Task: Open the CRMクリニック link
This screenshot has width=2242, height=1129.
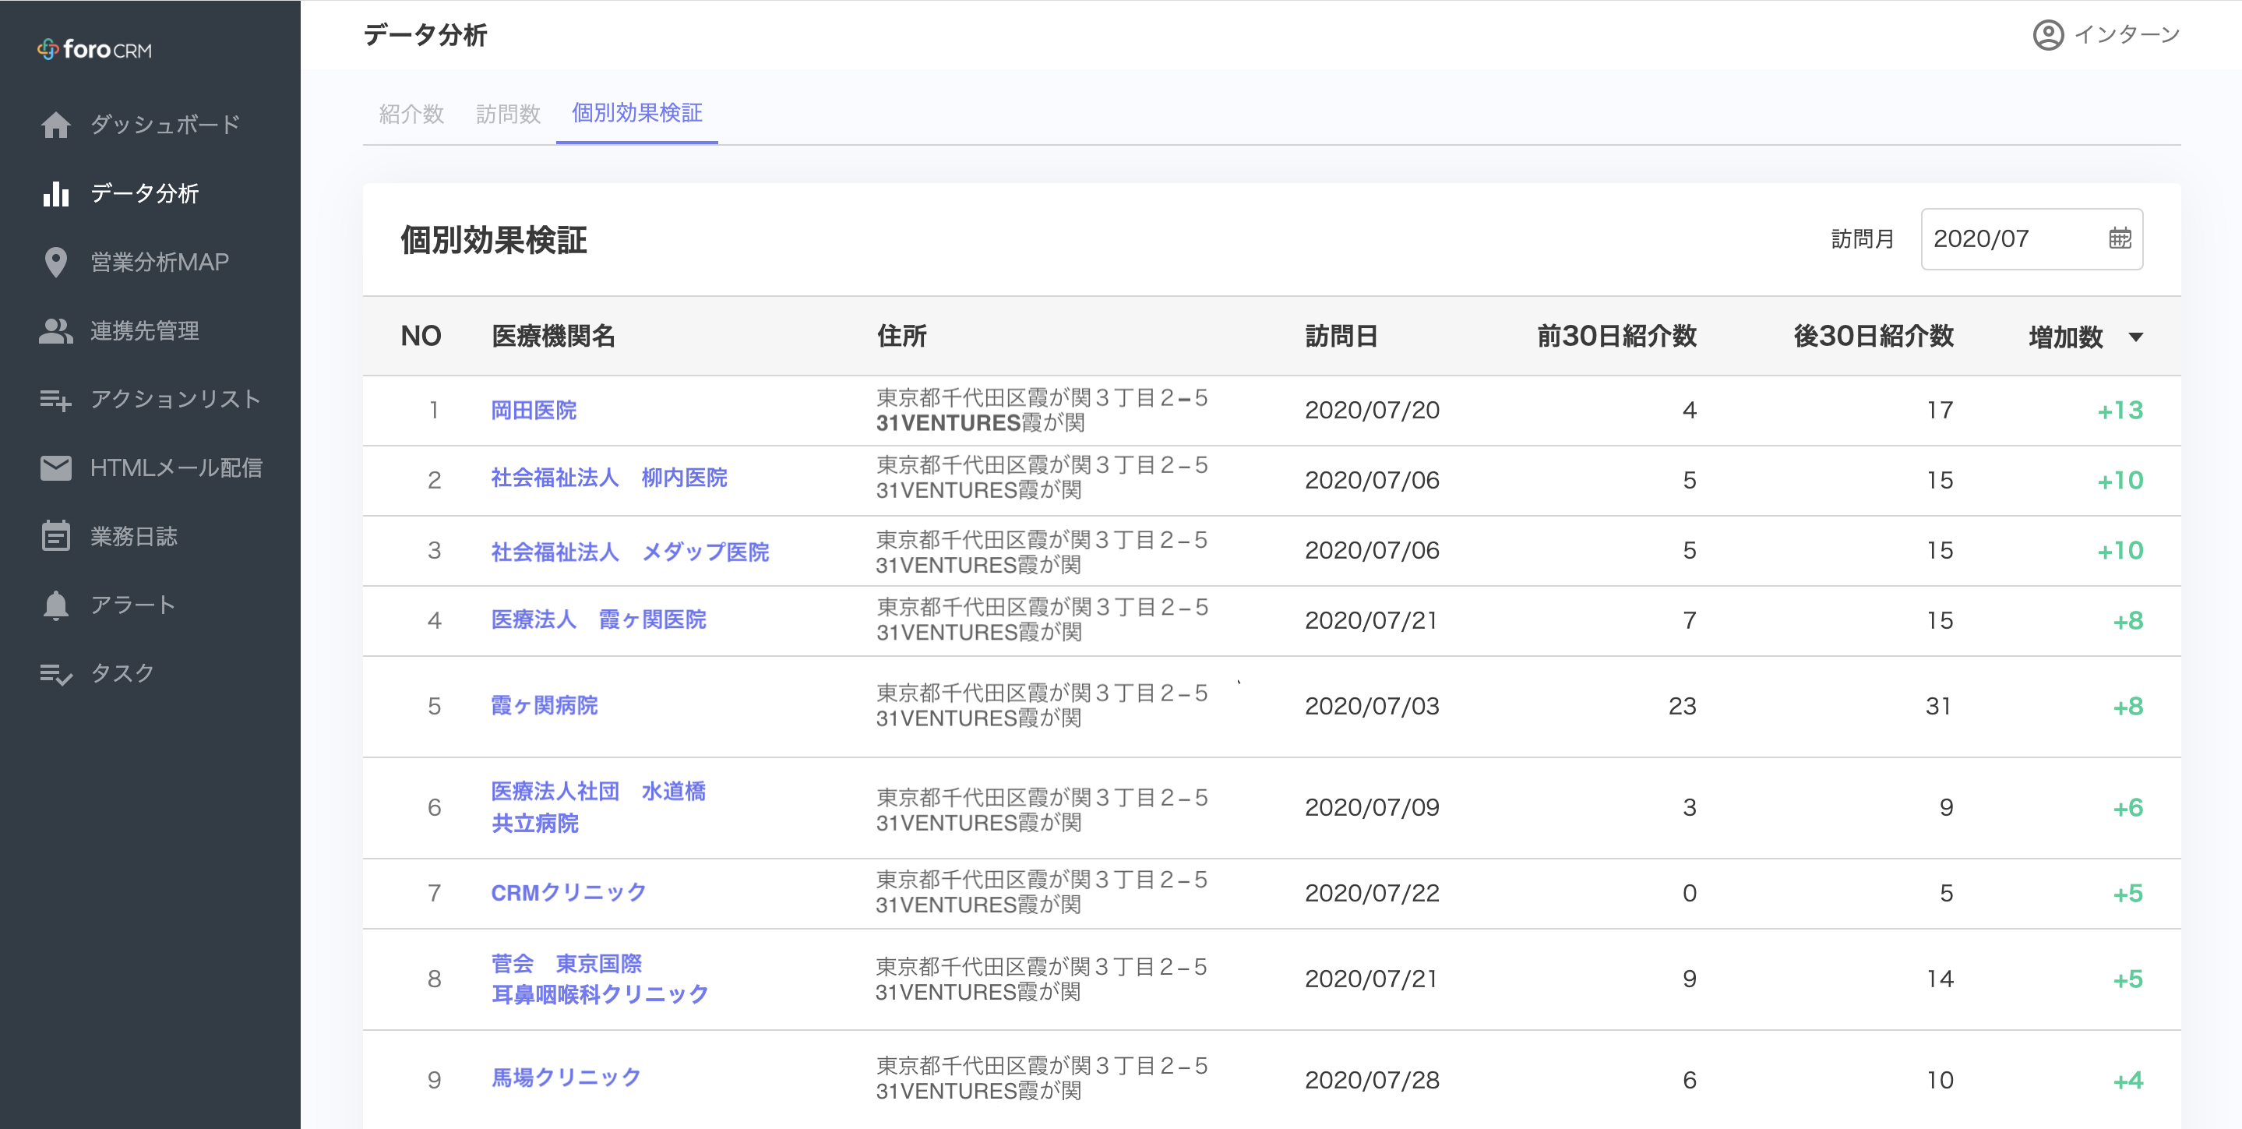Action: tap(569, 892)
